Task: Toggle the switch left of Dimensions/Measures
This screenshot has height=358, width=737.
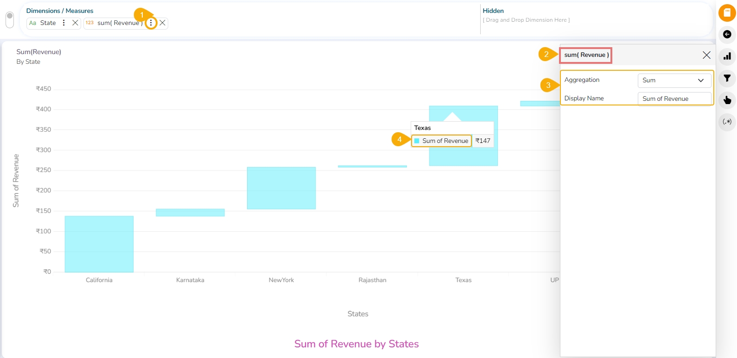Action: [10, 20]
